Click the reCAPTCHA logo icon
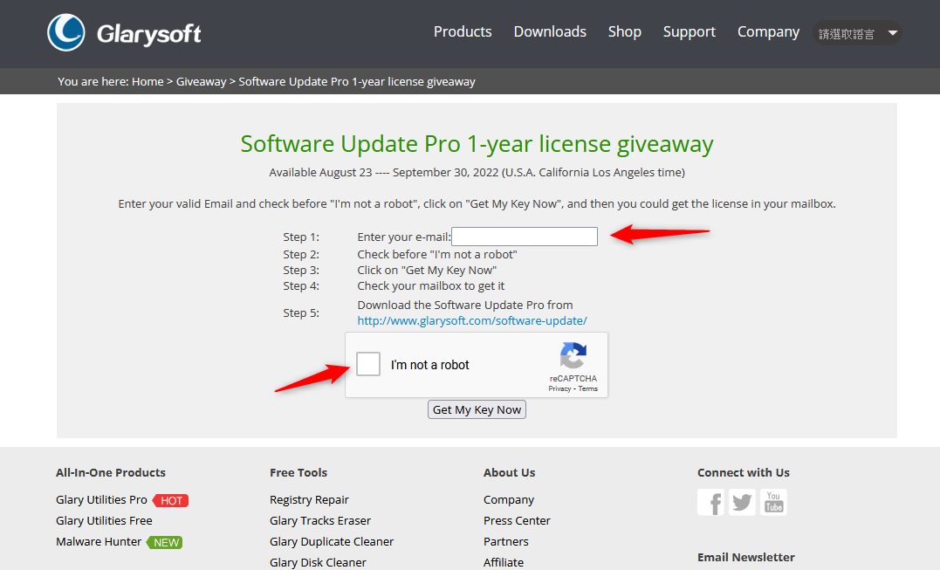The width and height of the screenshot is (940, 570). pyautogui.click(x=573, y=355)
